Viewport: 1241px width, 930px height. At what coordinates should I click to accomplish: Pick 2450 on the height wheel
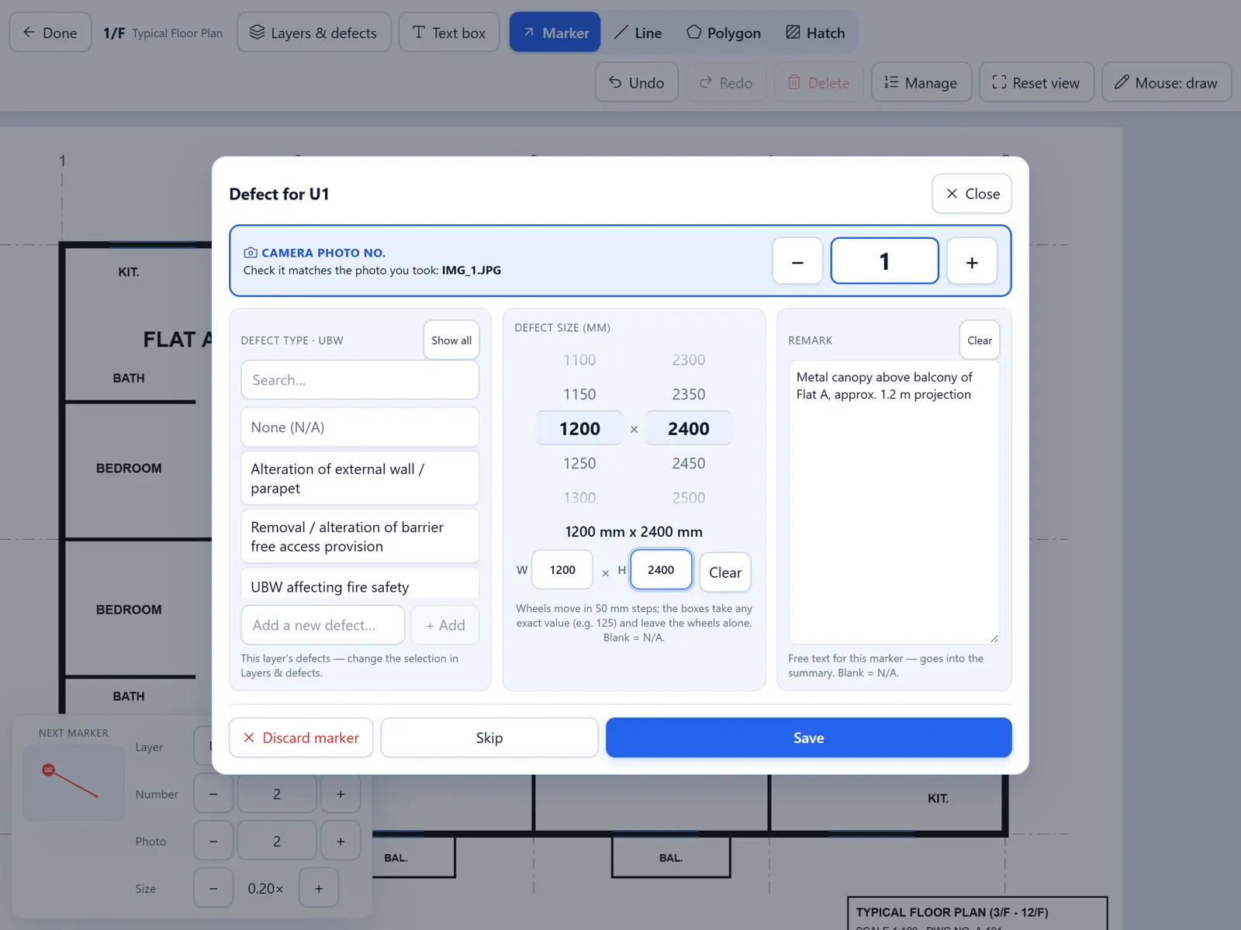(x=689, y=463)
